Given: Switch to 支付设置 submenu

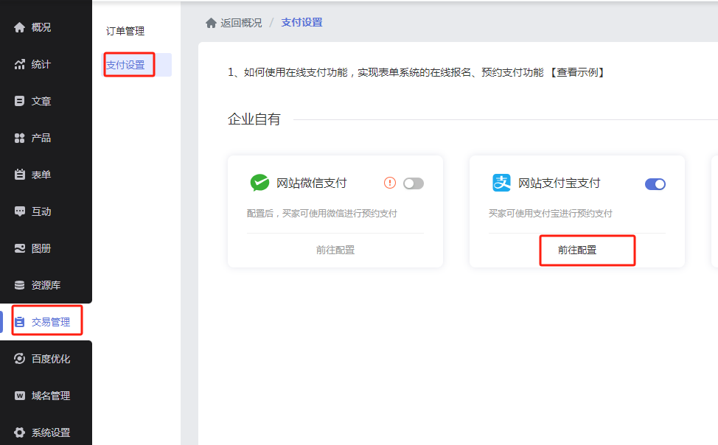Looking at the screenshot, I should tap(125, 65).
